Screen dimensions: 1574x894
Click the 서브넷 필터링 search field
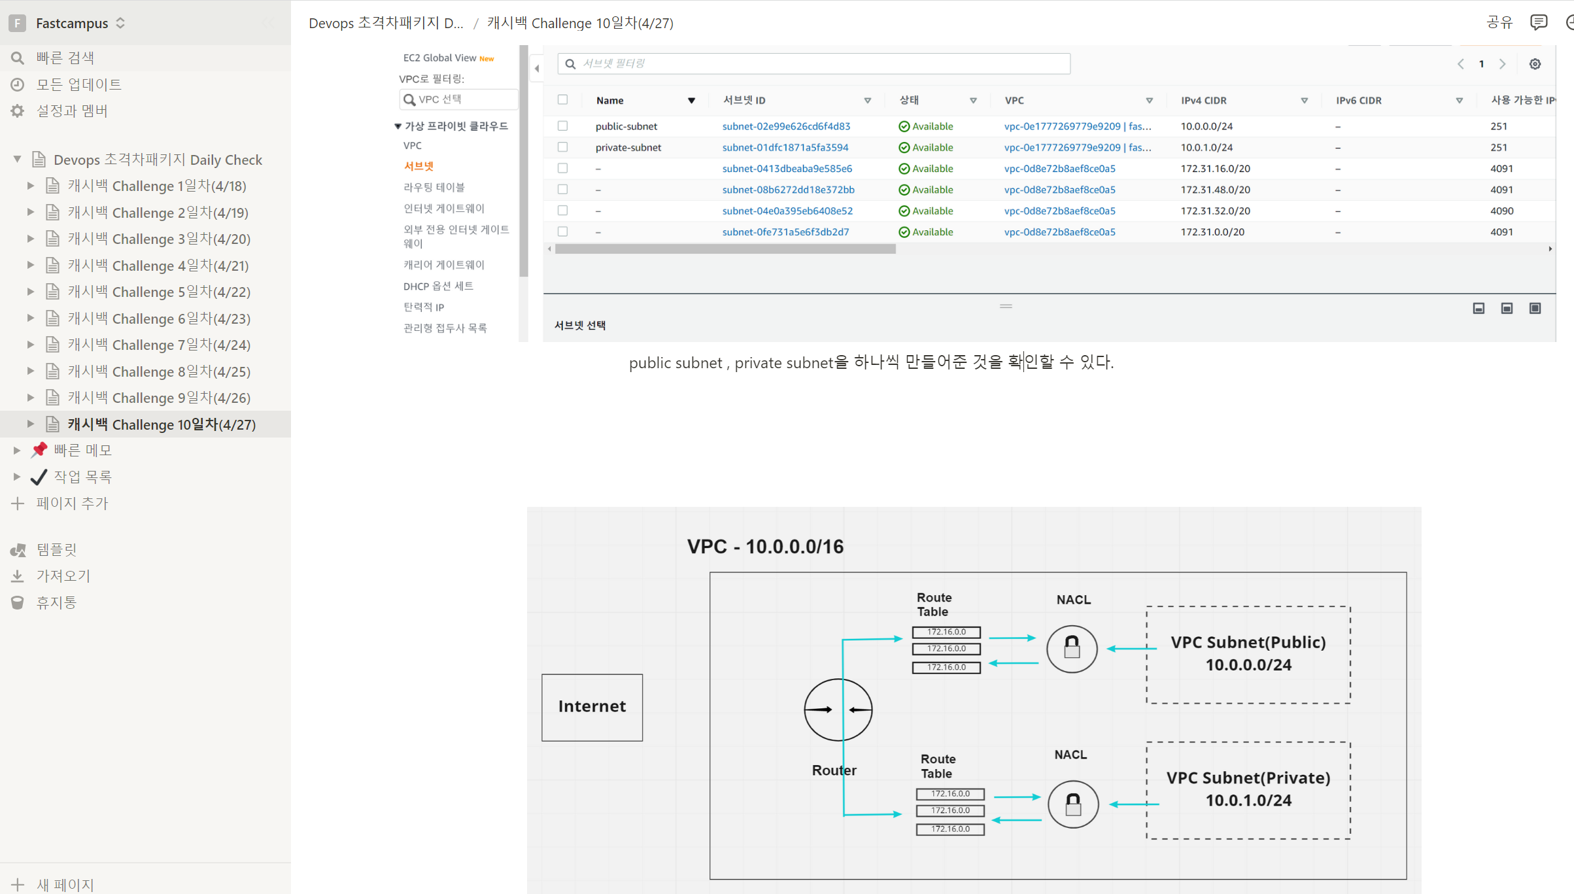tap(814, 63)
